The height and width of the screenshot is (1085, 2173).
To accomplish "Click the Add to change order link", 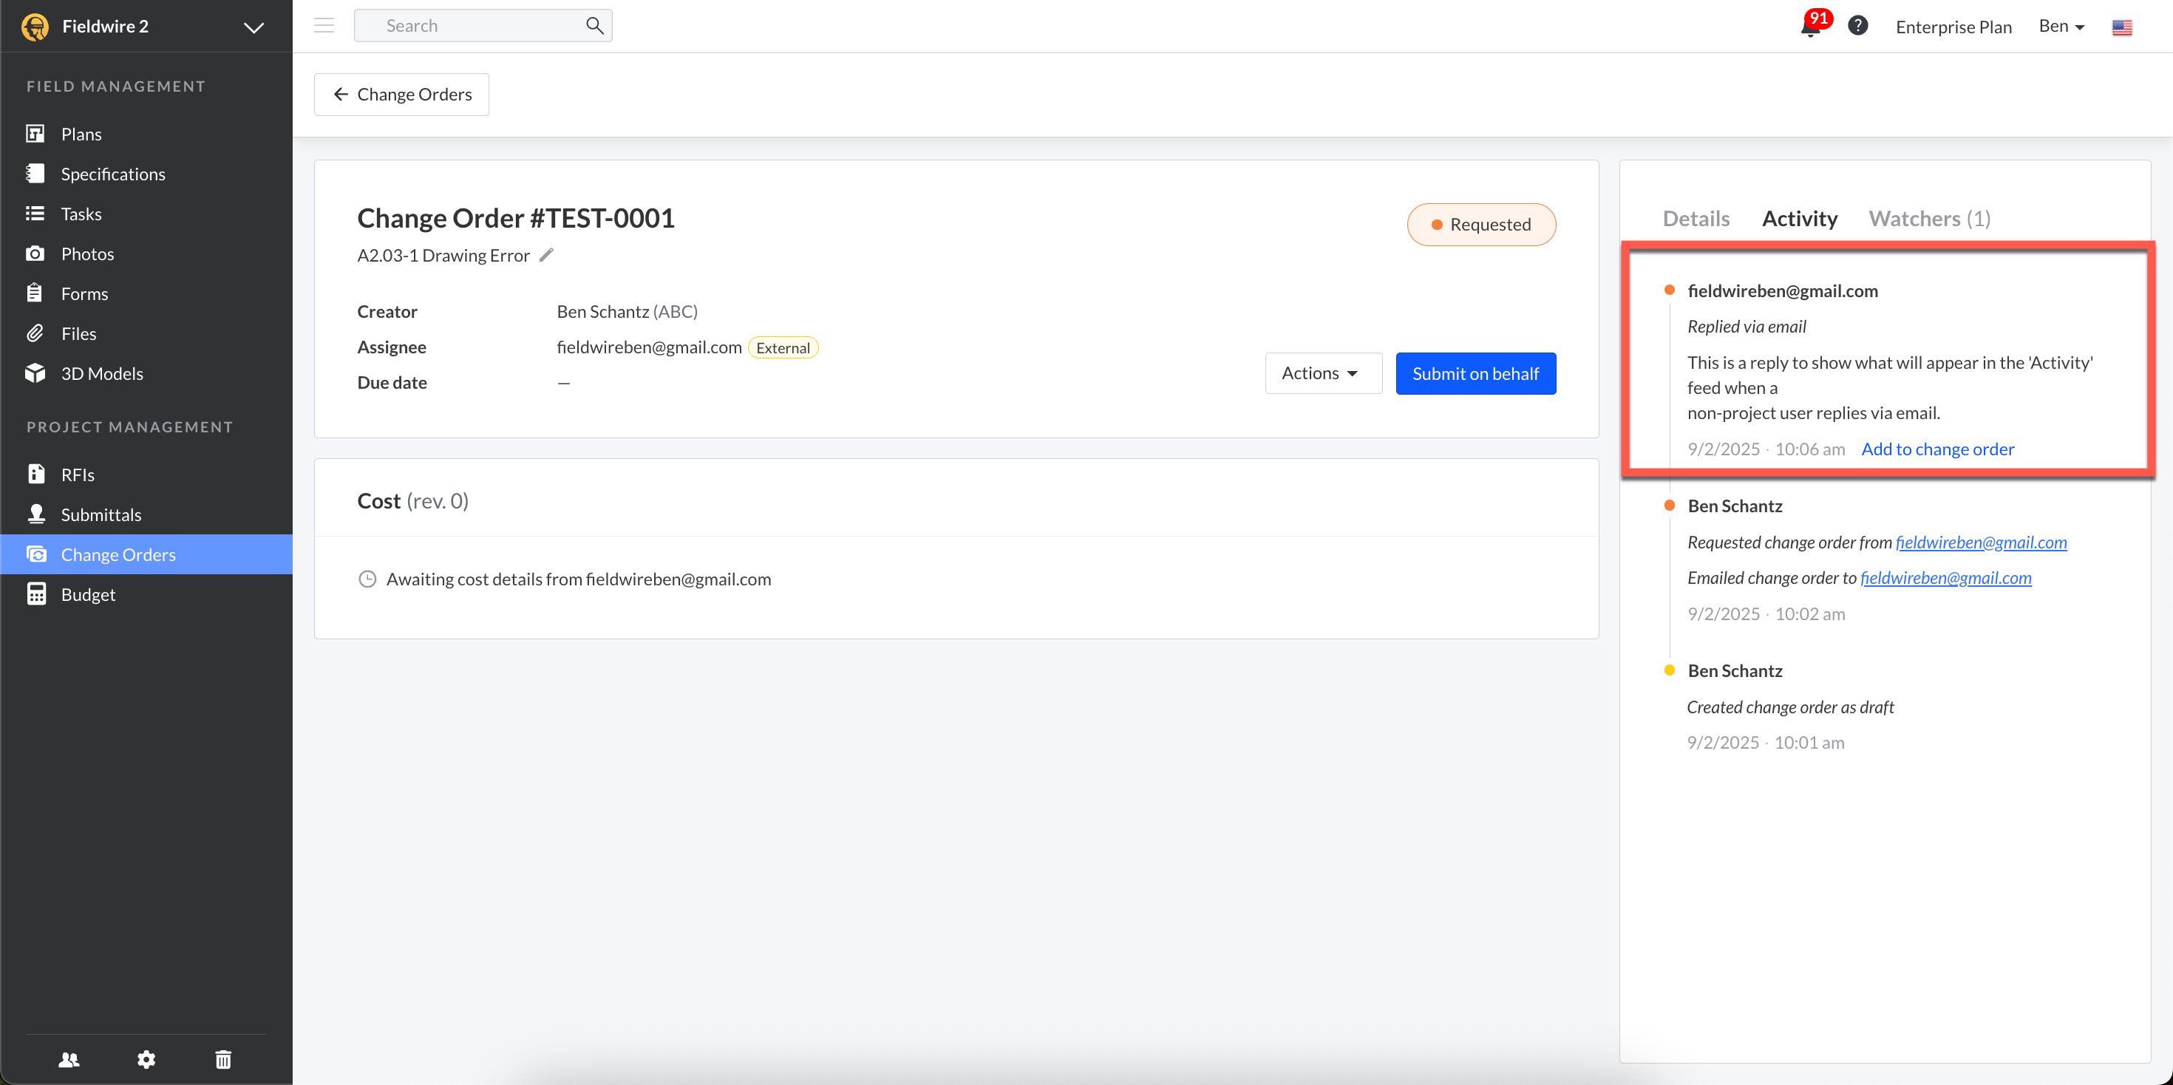I will click(x=1936, y=448).
